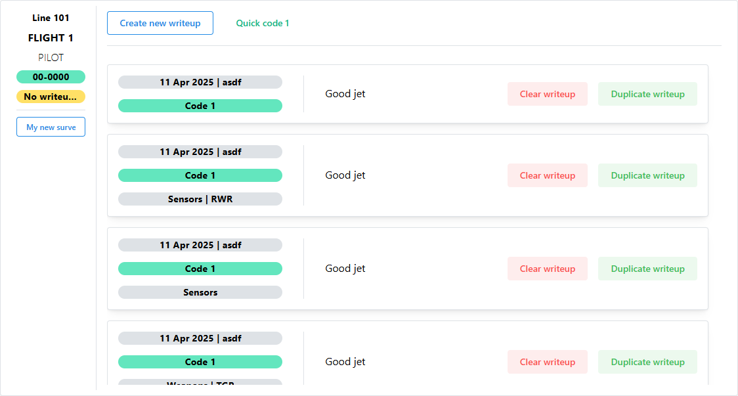Click the Line 101 label in the sidebar
This screenshot has height=396, width=738.
51,18
